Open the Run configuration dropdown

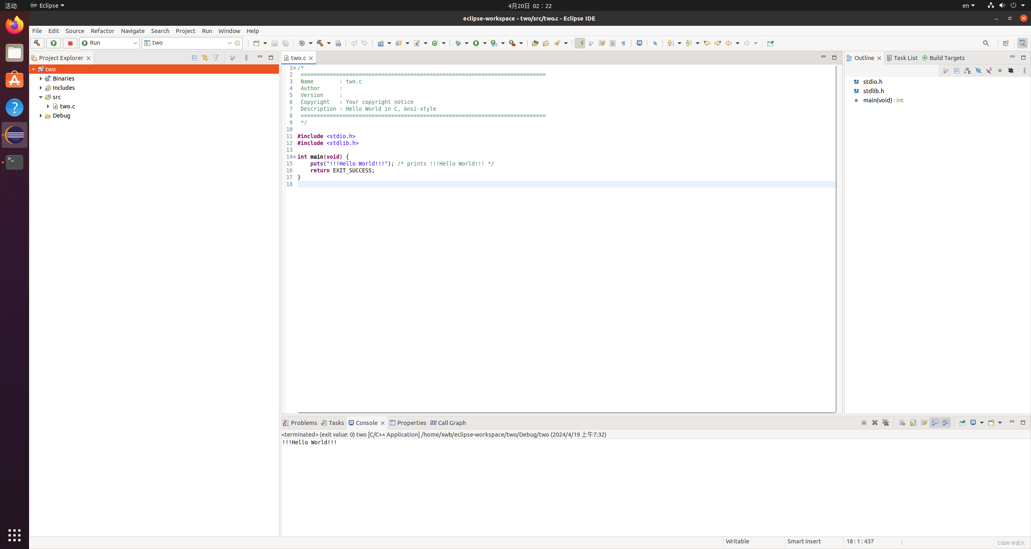[135, 43]
